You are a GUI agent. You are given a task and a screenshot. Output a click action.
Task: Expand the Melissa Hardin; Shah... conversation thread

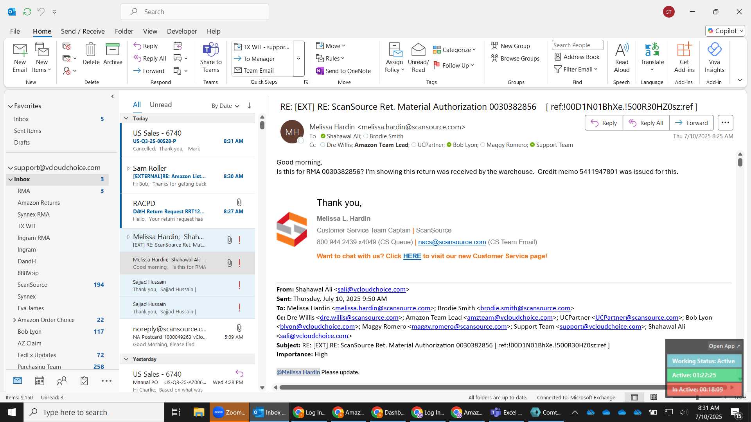128,237
